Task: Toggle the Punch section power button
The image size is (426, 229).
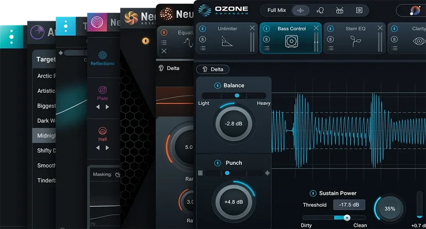Action: coord(217,163)
